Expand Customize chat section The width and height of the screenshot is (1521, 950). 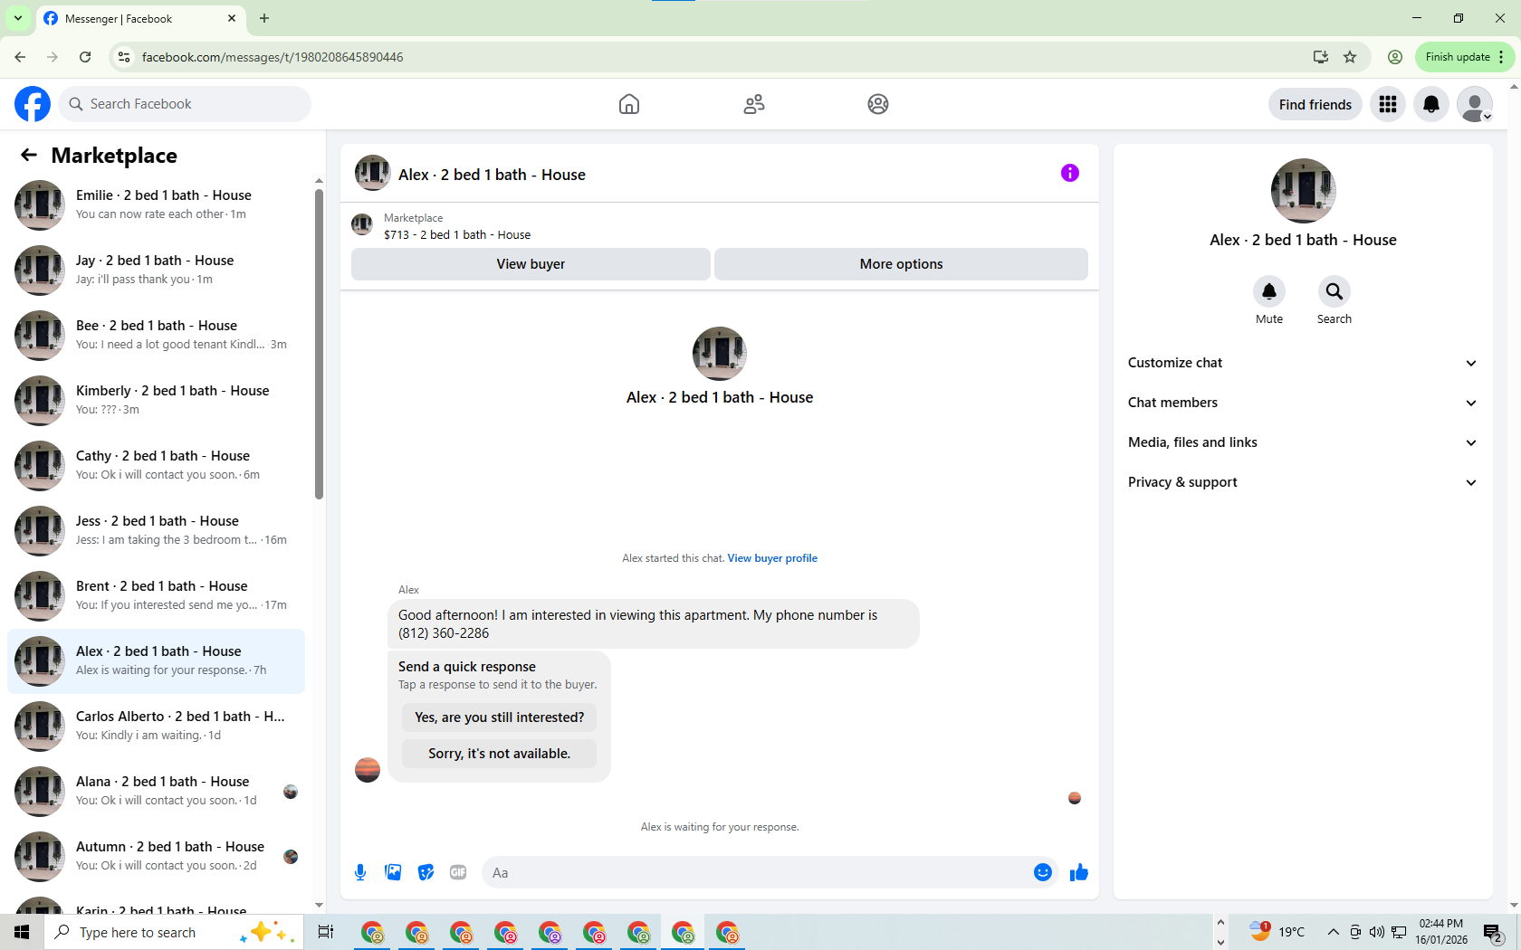pos(1303,363)
